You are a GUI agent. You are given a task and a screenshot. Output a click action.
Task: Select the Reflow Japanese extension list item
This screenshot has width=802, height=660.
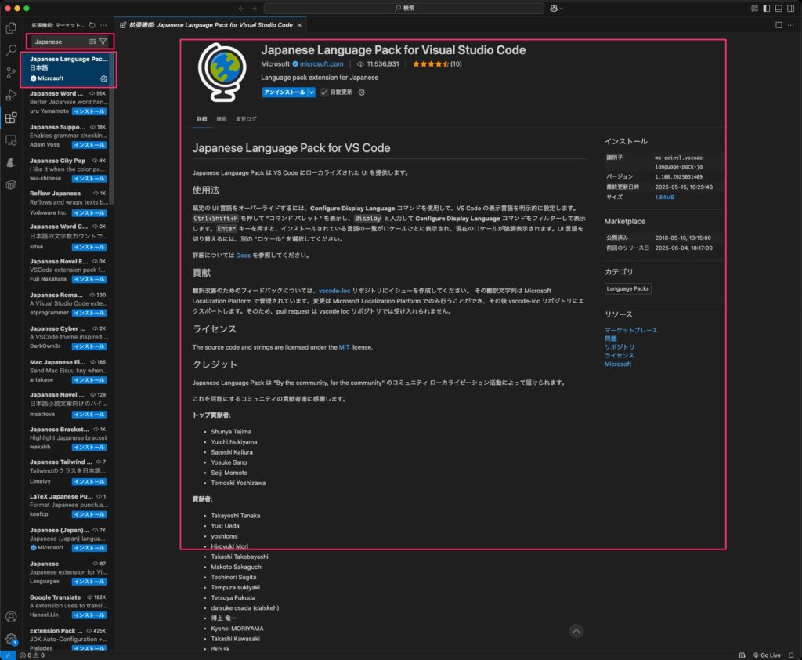[x=68, y=203]
